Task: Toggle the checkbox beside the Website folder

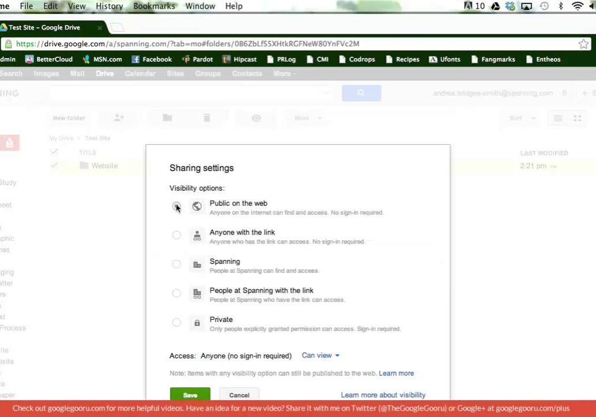Action: (54, 166)
